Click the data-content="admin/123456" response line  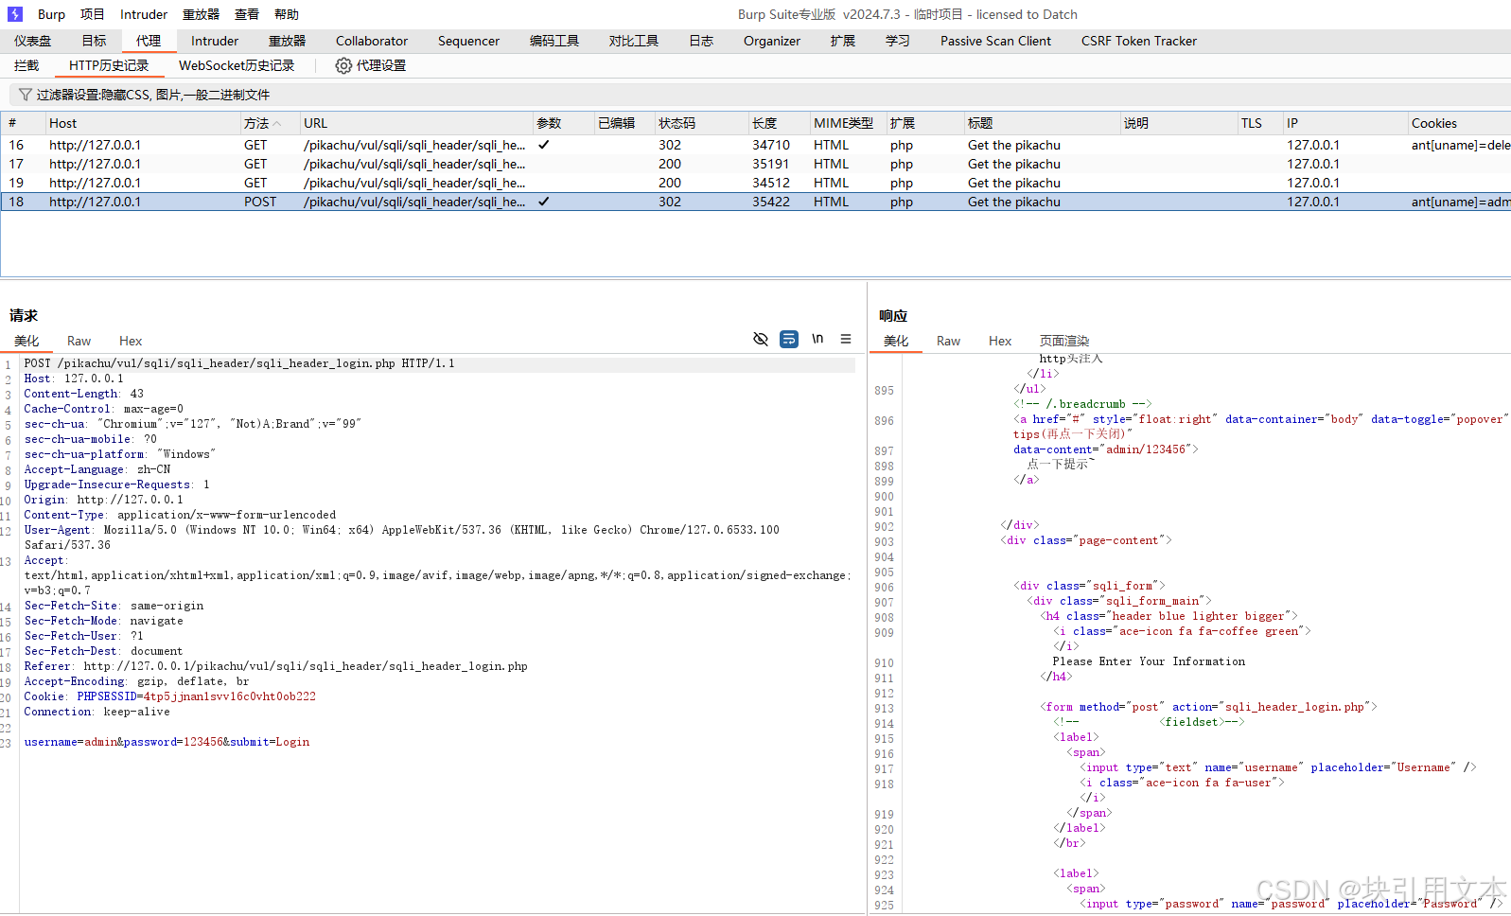(x=1105, y=449)
